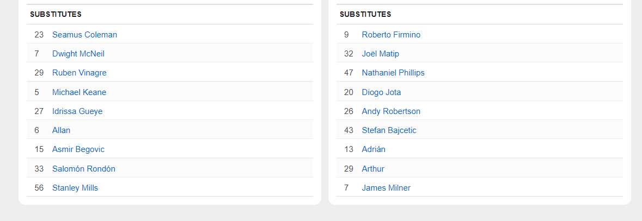Click the Salomón Rondón link
The height and width of the screenshot is (221, 642).
tap(84, 169)
